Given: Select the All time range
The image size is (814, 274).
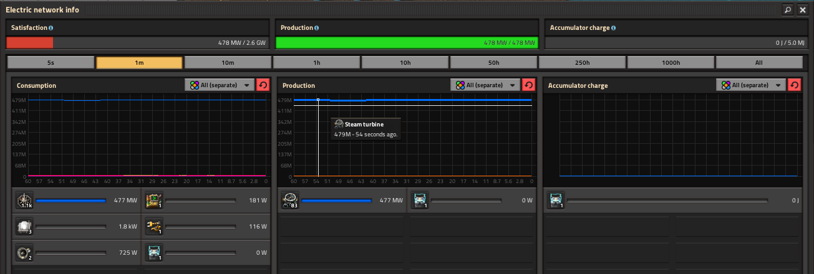Looking at the screenshot, I should (x=759, y=63).
